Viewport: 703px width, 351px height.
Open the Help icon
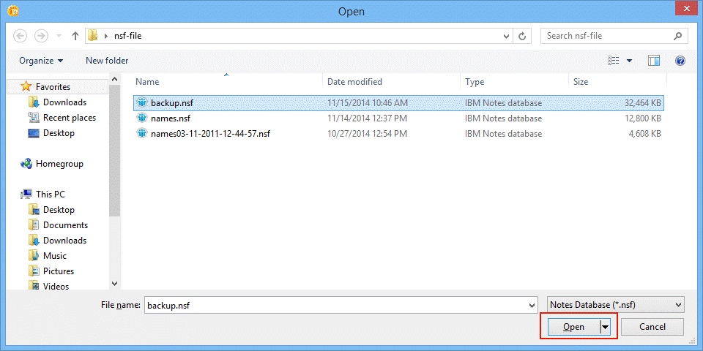pyautogui.click(x=680, y=61)
